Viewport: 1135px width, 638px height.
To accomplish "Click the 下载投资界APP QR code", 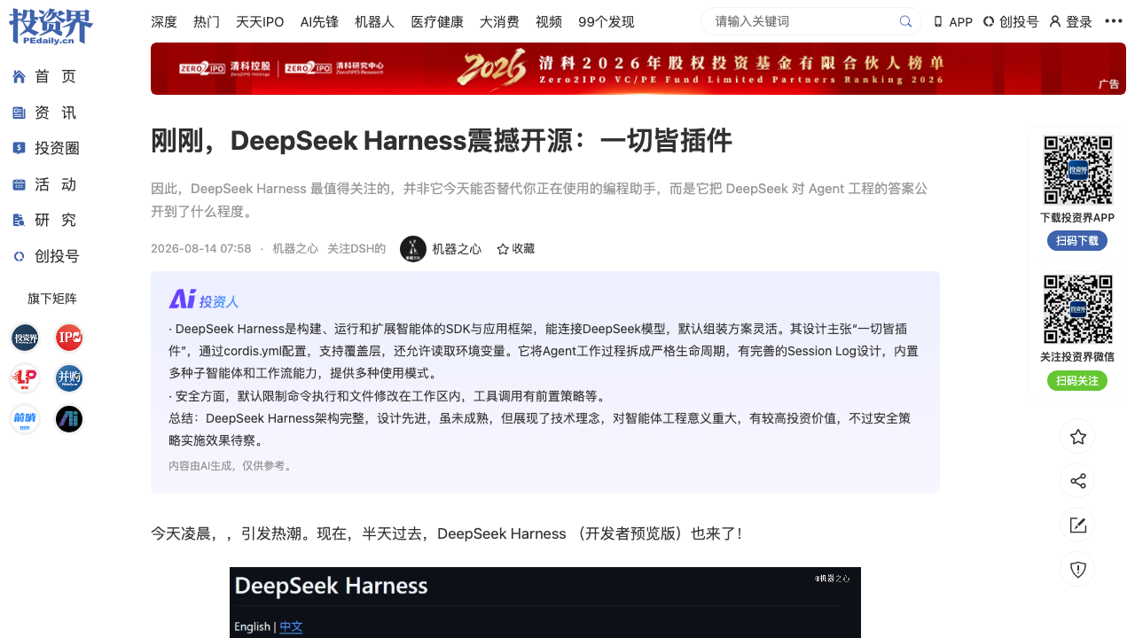I will [x=1077, y=170].
